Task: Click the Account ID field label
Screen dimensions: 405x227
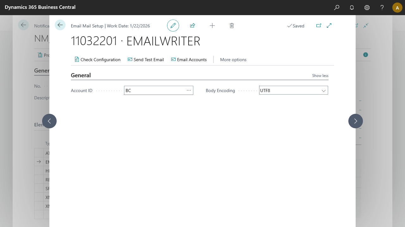Action: 82,90
